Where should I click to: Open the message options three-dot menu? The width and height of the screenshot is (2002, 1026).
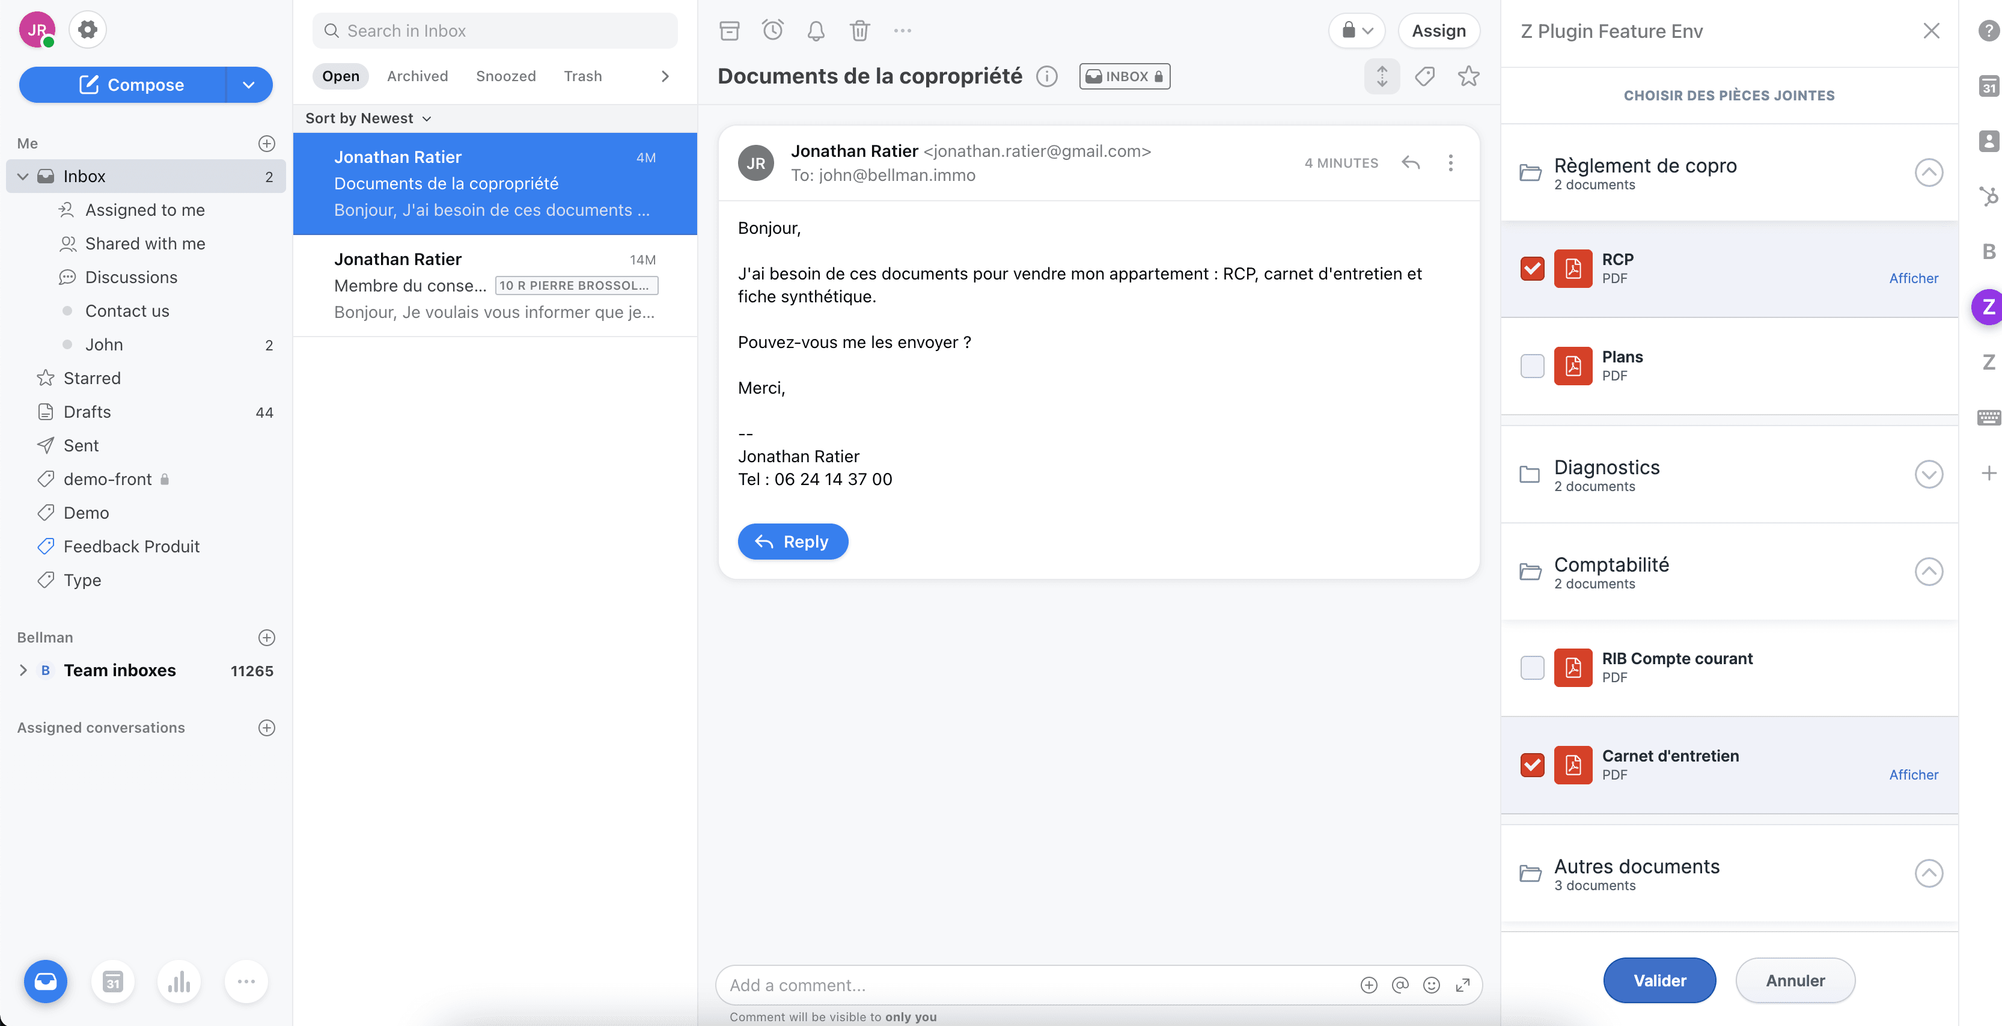click(1450, 162)
